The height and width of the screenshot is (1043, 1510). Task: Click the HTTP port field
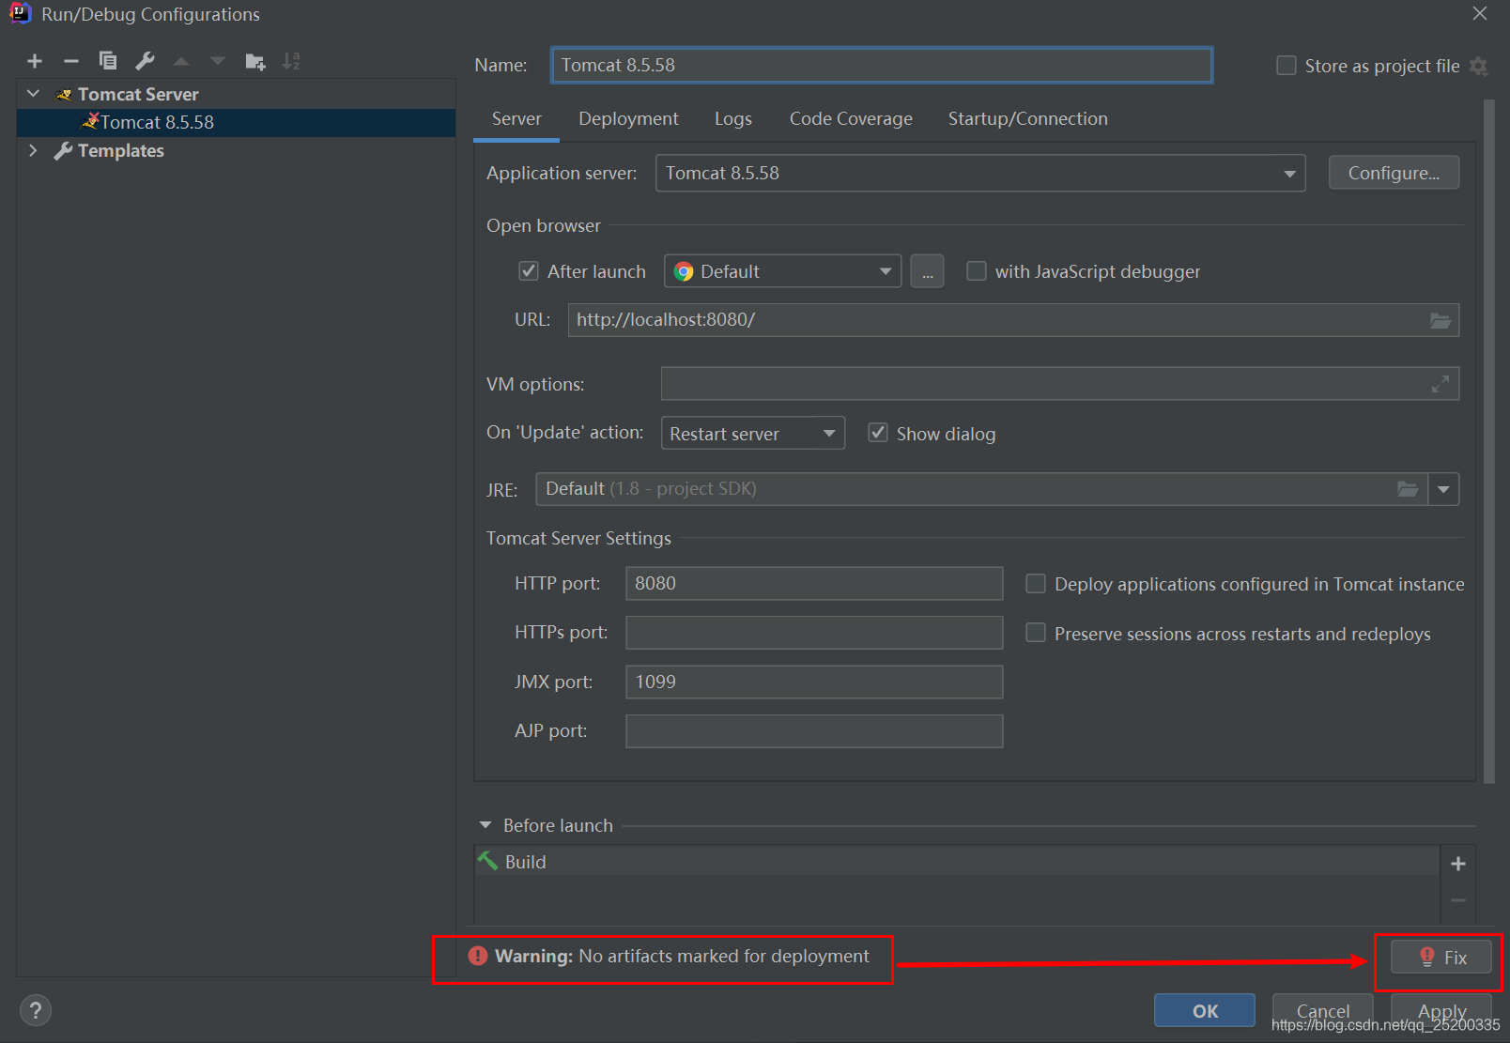[x=814, y=583]
